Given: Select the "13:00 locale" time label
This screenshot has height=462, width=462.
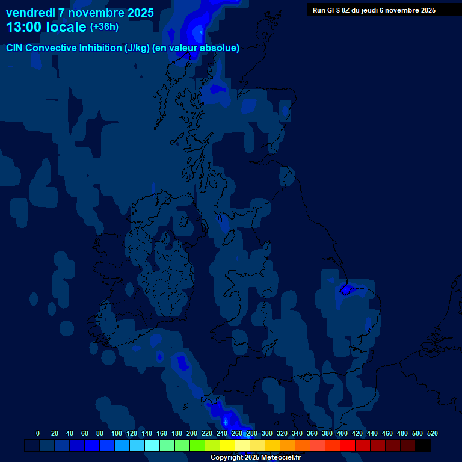Looking at the screenshot, I should [46, 27].
